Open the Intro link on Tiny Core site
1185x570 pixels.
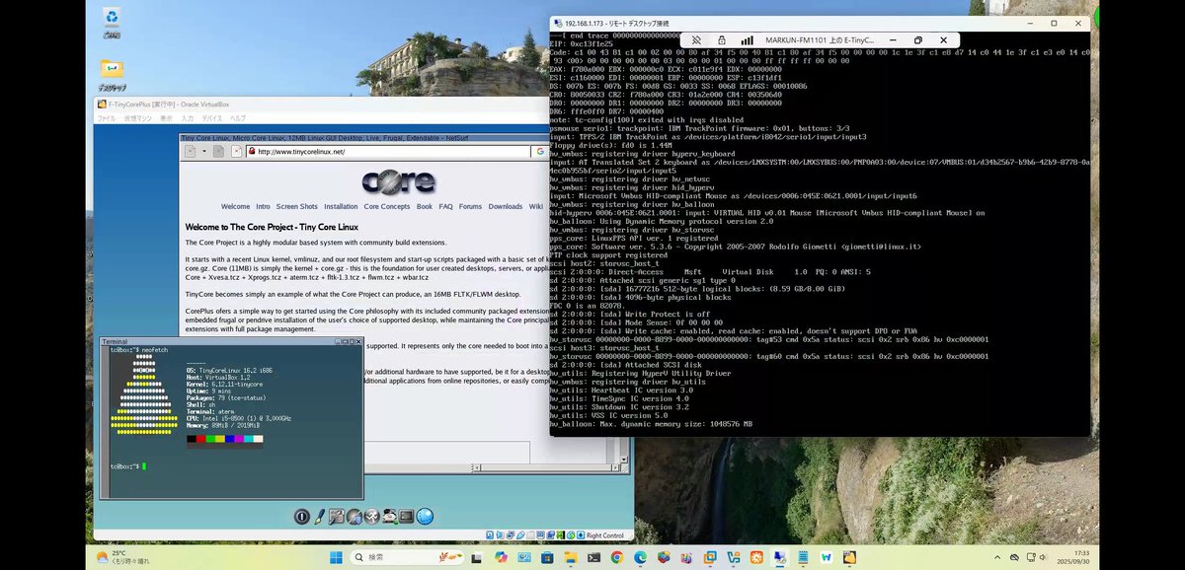coord(263,206)
